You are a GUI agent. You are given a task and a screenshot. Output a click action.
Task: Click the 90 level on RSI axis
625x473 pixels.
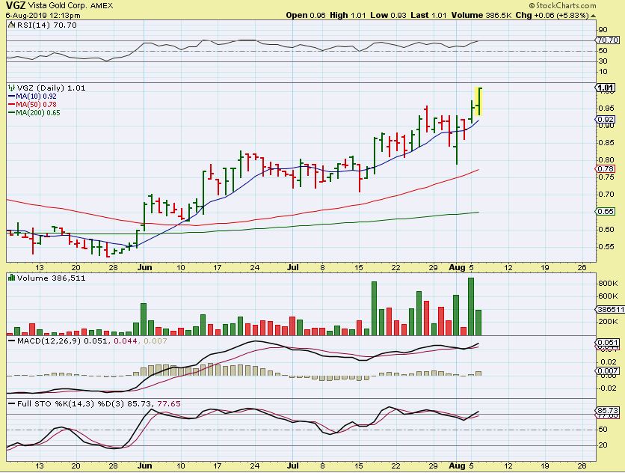[x=603, y=30]
